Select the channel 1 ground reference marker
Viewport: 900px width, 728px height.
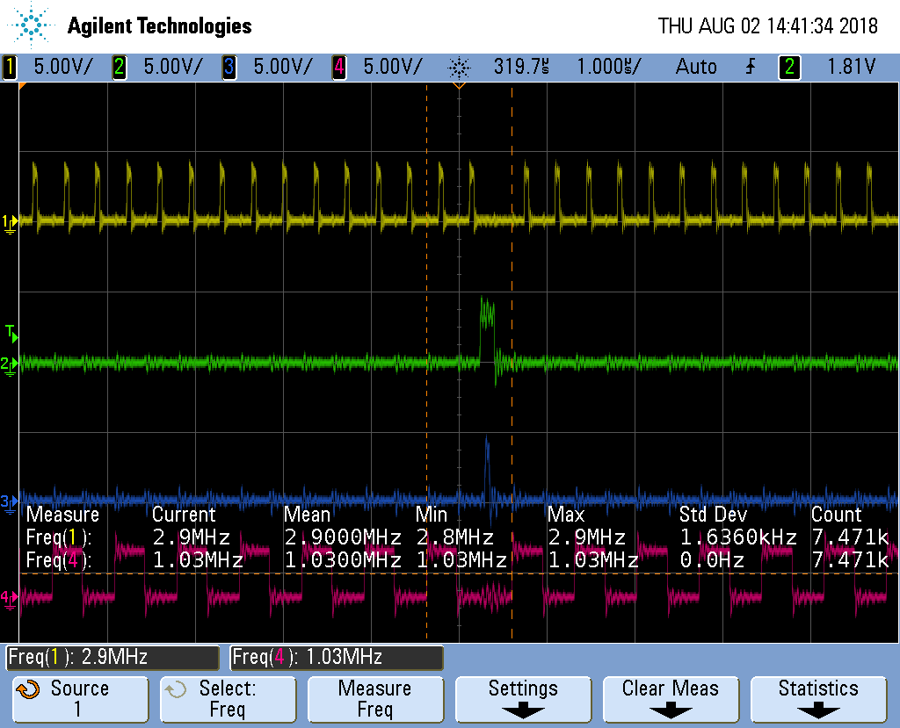point(9,220)
